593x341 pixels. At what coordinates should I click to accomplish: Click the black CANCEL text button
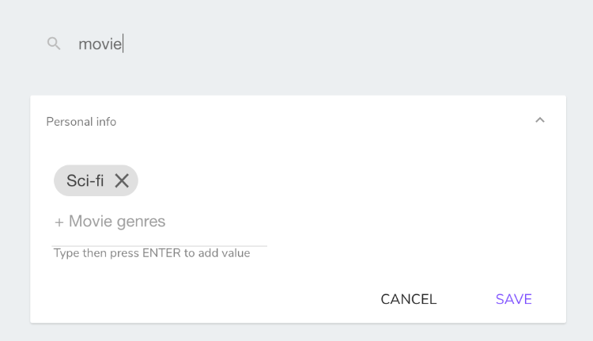click(409, 299)
